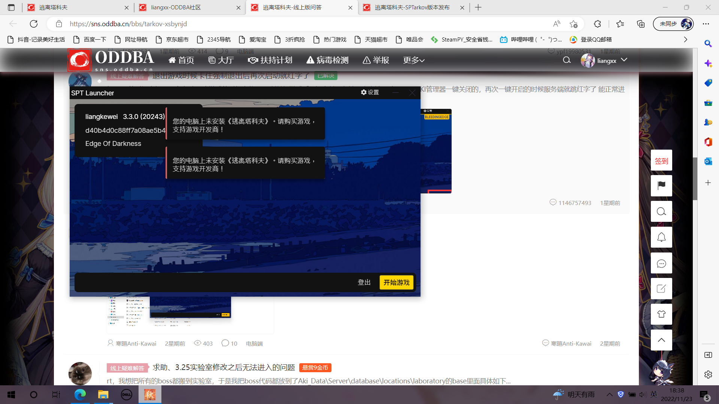Viewport: 719px width, 404px height.
Task: Click the 签到 check-in button
Action: (x=661, y=161)
